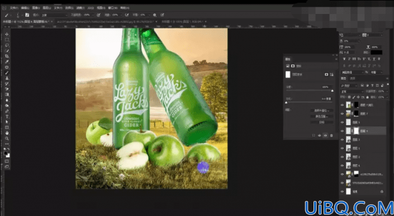Viewport: 394px width, 216px height.
Task: Select pixel mask icon in Properties
Action: click(x=326, y=74)
